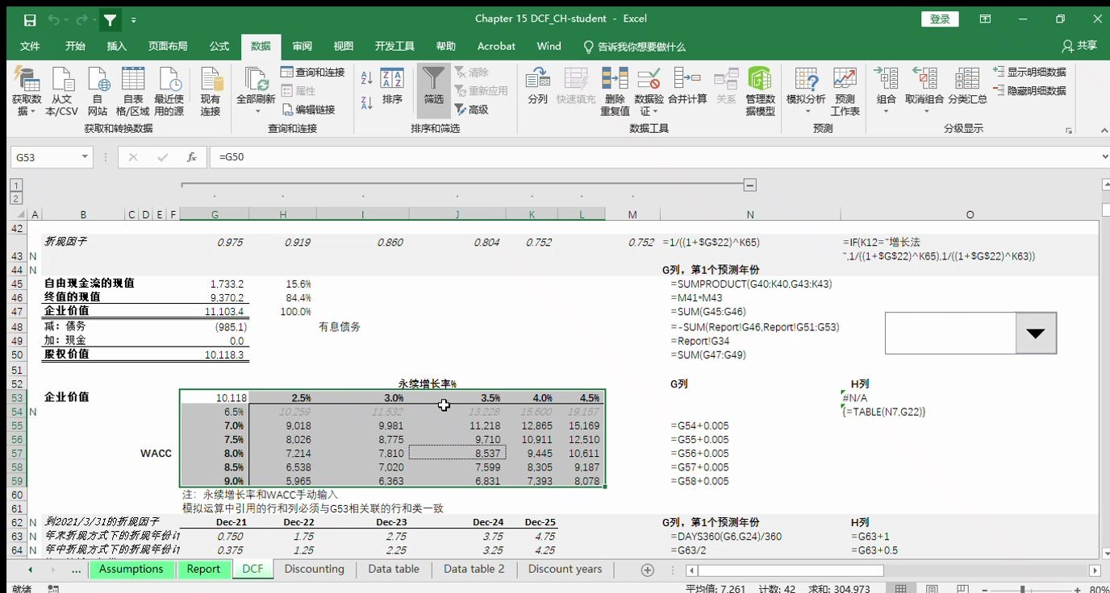Click Show Detail (显示明细数据)
Viewport: 1110px width, 593px height.
pos(1029,72)
